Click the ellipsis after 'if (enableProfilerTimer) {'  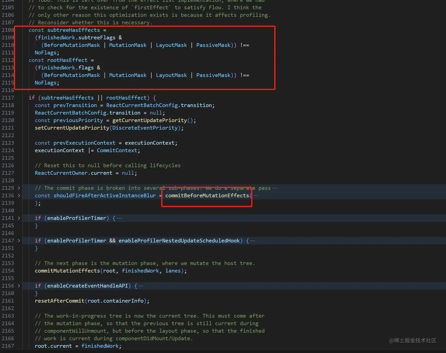(x=119, y=218)
